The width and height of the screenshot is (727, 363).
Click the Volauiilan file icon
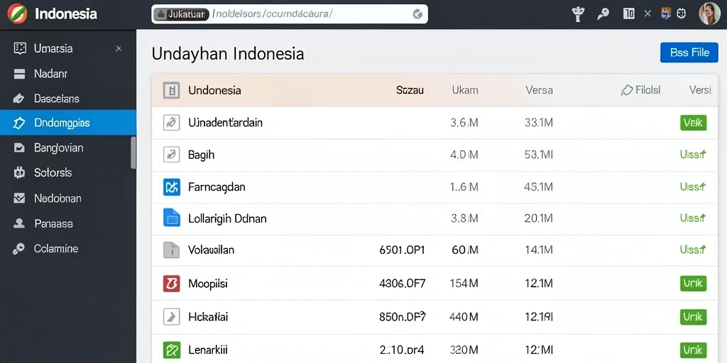[x=171, y=250]
